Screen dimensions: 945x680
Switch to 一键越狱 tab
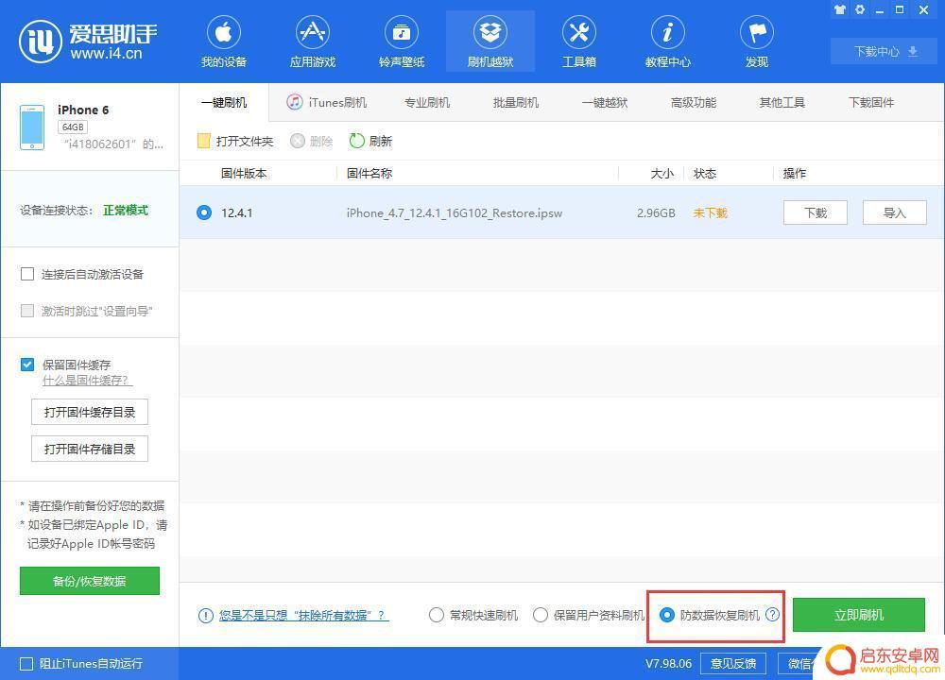(x=605, y=102)
